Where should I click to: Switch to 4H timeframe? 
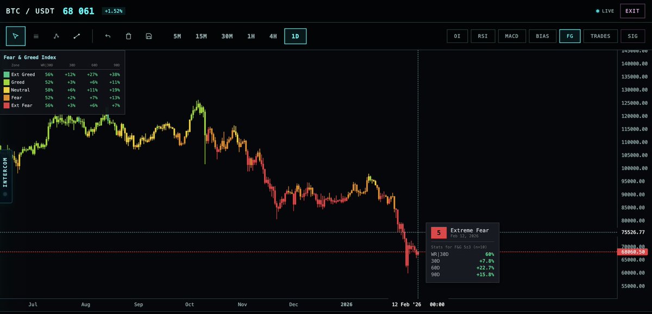[273, 36]
